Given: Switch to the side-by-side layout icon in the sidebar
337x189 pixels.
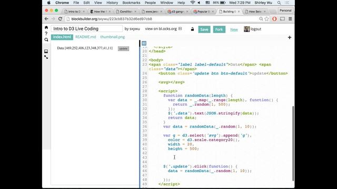Looking at the screenshot, I should 46,51.
